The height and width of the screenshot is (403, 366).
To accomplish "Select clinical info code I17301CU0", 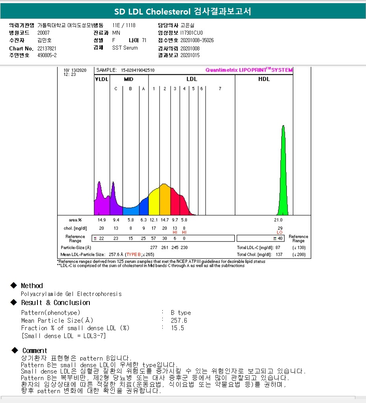I will tap(191, 33).
